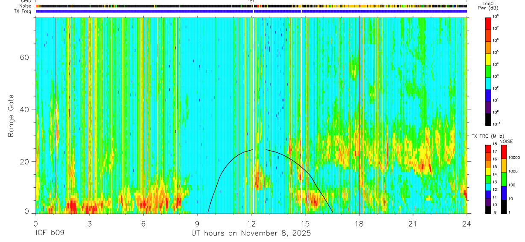
Task: Click the "UT hours on November 8, 2025" axis title
Action: click(251, 234)
